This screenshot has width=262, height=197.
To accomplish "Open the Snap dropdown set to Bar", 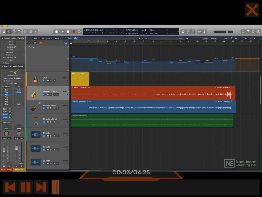I will [193, 38].
